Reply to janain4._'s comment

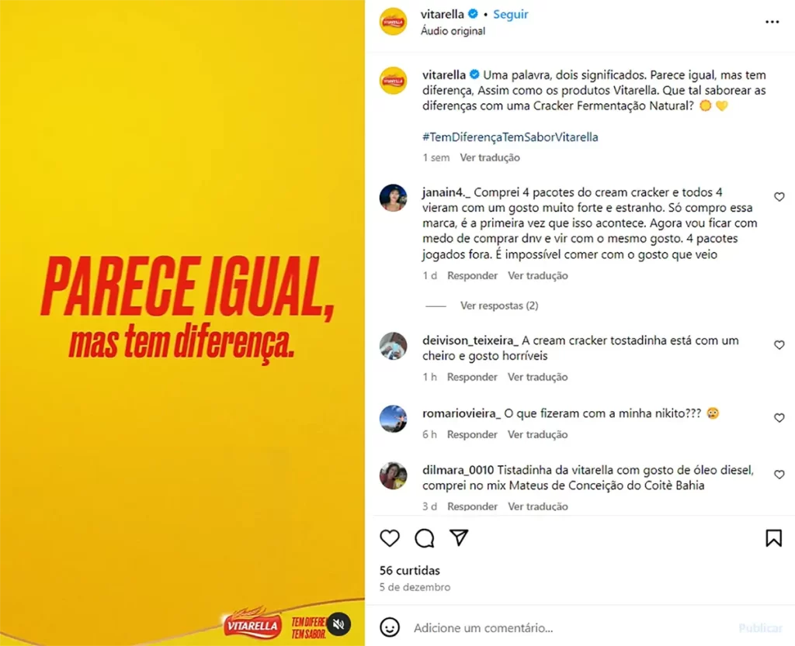click(x=472, y=275)
